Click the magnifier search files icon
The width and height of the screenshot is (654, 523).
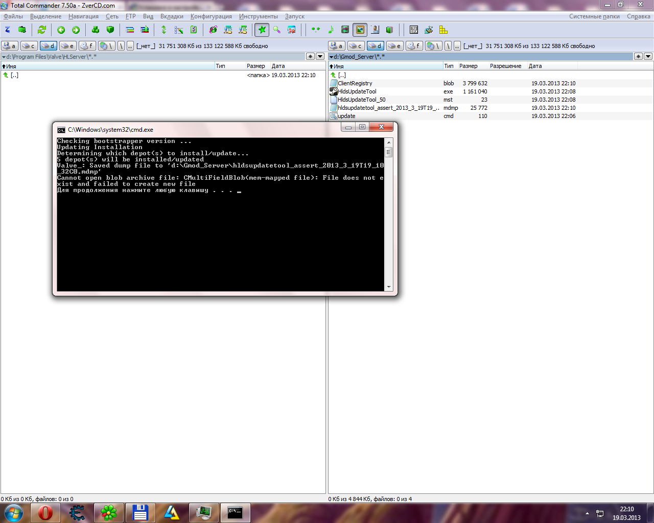click(x=277, y=30)
